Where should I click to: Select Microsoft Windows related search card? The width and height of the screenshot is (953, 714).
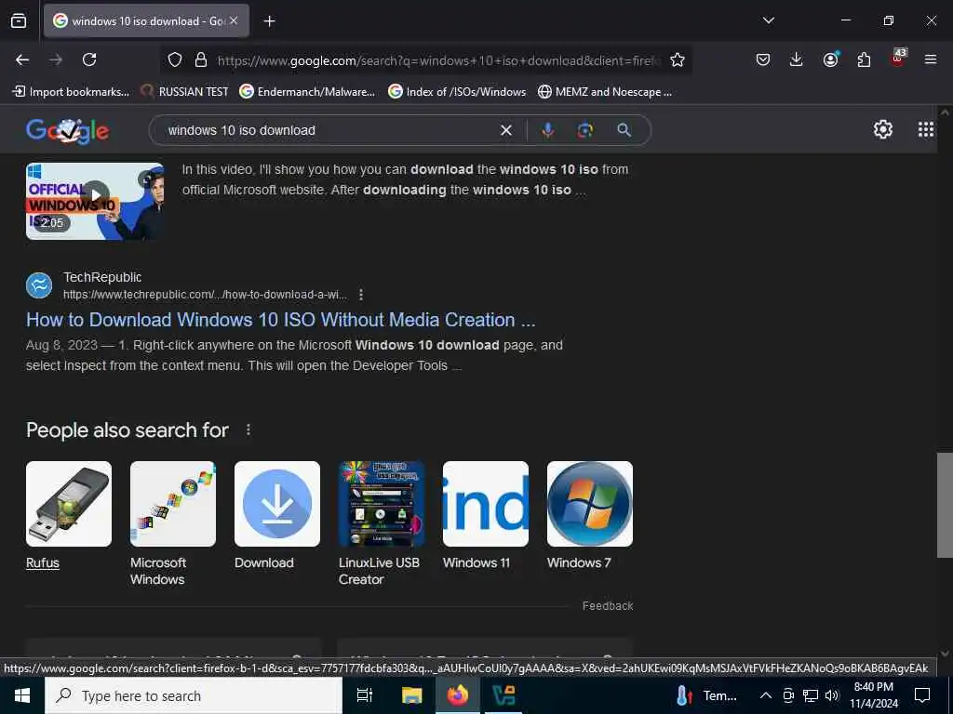click(172, 523)
